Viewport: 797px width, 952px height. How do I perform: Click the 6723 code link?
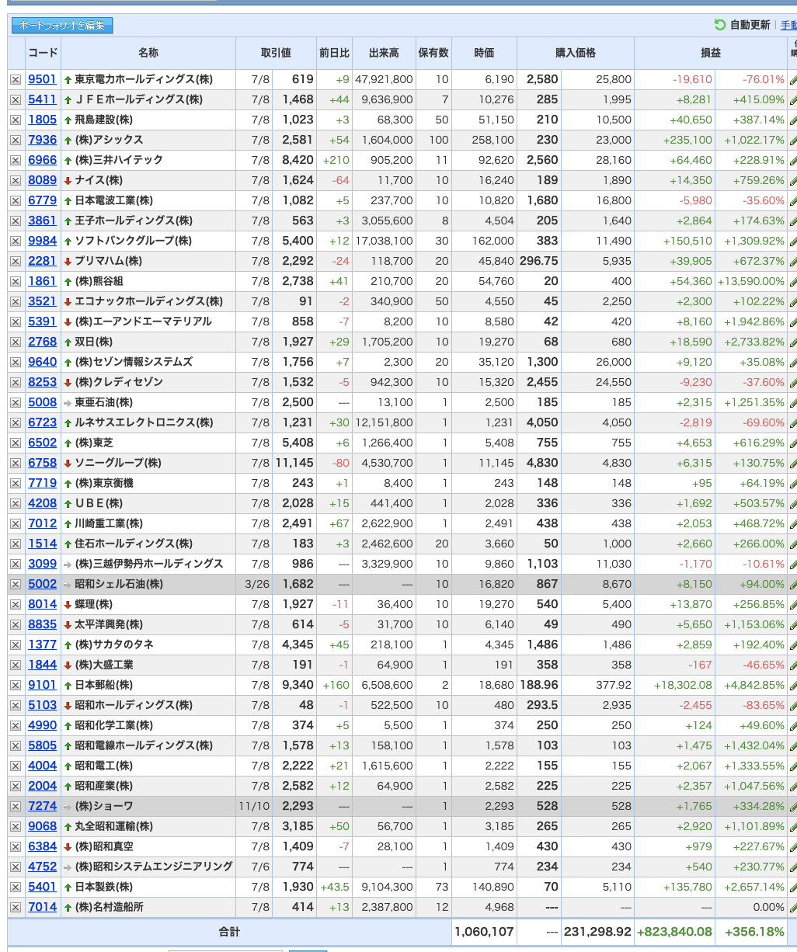42,422
